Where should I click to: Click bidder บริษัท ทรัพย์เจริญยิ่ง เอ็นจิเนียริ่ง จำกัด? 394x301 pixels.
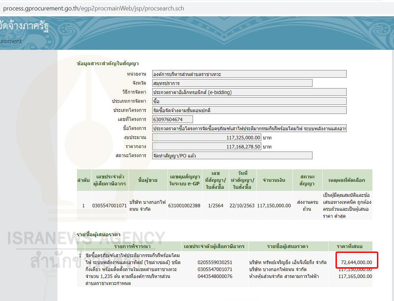click(288, 262)
